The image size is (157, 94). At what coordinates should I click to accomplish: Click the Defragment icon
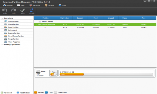pos(6,30)
